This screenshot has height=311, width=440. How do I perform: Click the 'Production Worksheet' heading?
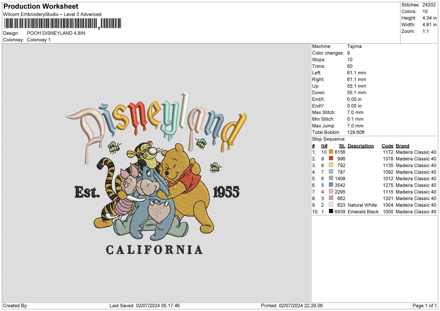41,6
